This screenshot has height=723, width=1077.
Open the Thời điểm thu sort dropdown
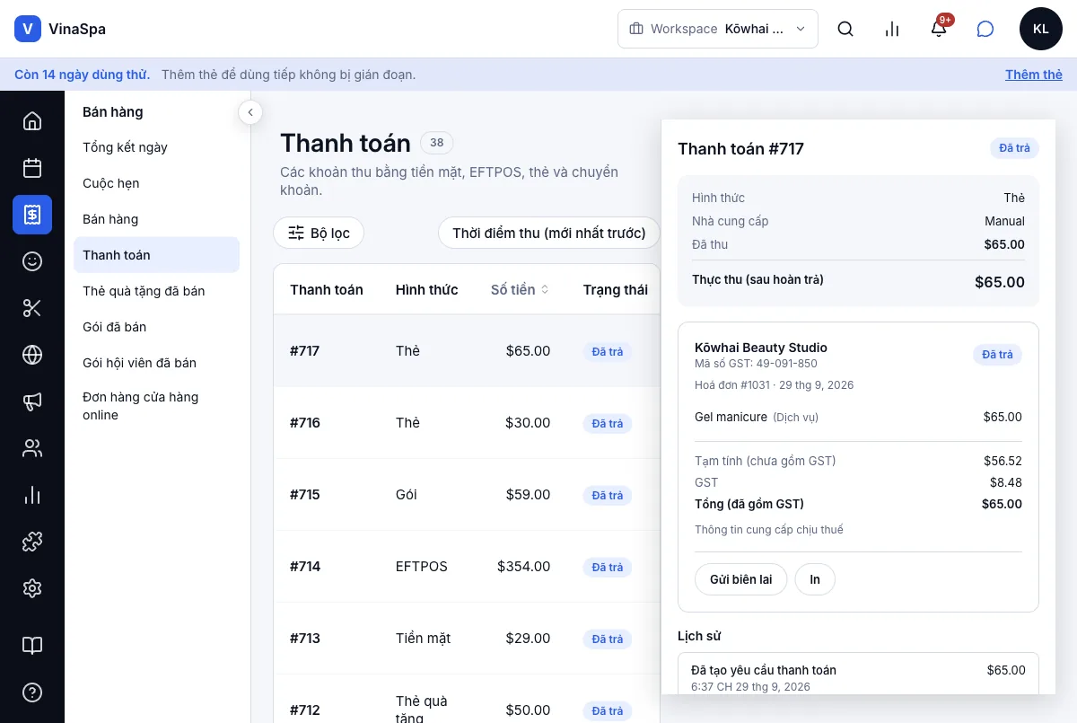click(549, 234)
